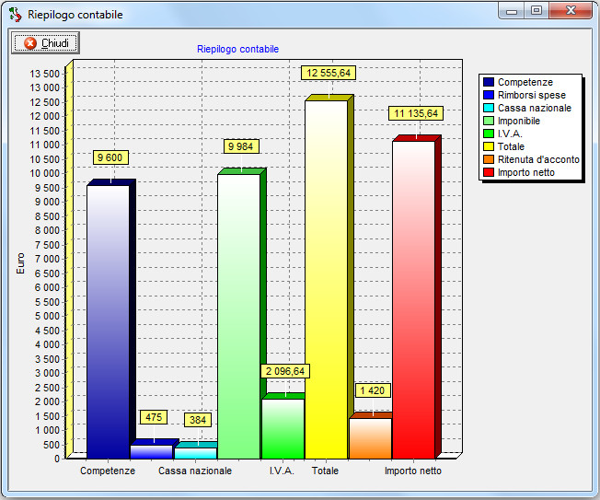Click the 0 y-axis tick label
Image resolution: width=600 pixels, height=500 pixels.
click(x=57, y=459)
